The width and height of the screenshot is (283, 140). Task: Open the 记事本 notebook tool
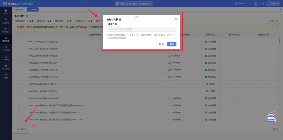pyautogui.click(x=240, y=3)
